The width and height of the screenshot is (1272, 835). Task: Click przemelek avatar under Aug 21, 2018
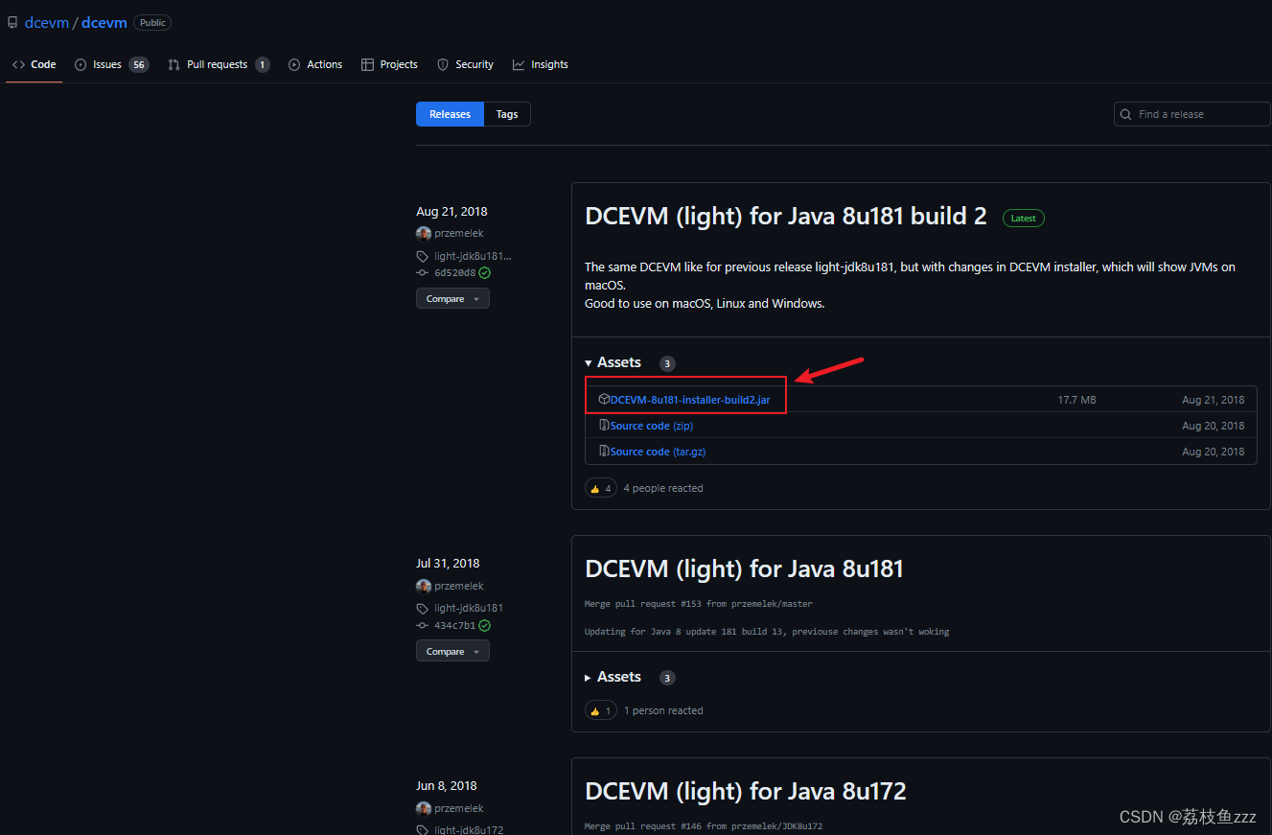(x=424, y=233)
